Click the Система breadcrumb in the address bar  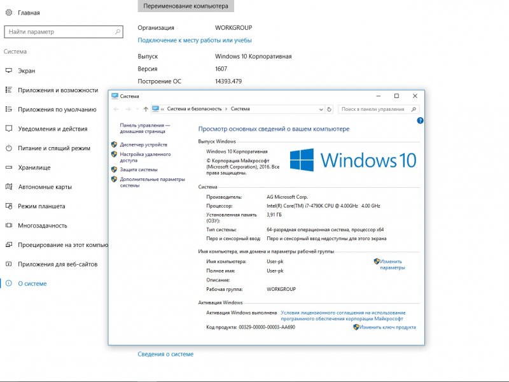point(241,109)
